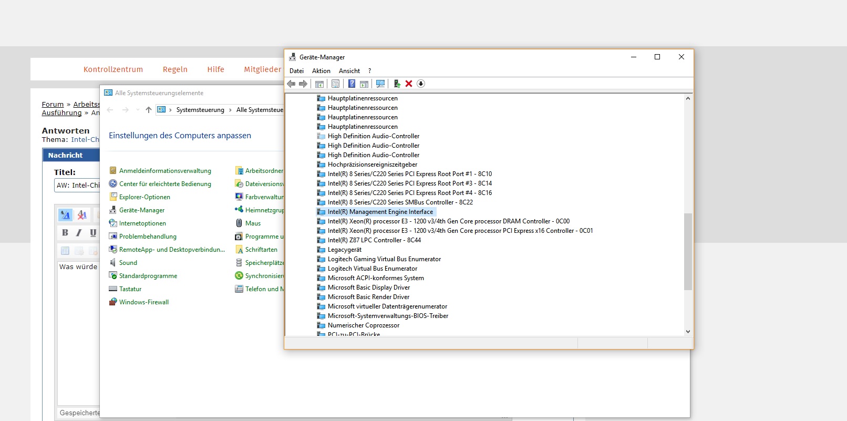The image size is (847, 421).
Task: Select Microsoft Basic Display Driver
Action: coord(369,287)
